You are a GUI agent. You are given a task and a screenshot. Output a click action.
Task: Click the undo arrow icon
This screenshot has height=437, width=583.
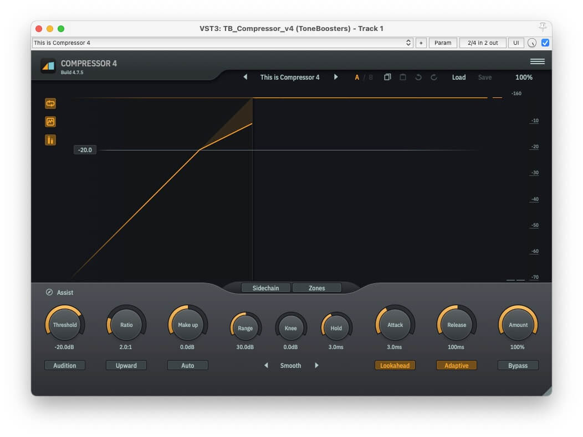(x=418, y=77)
